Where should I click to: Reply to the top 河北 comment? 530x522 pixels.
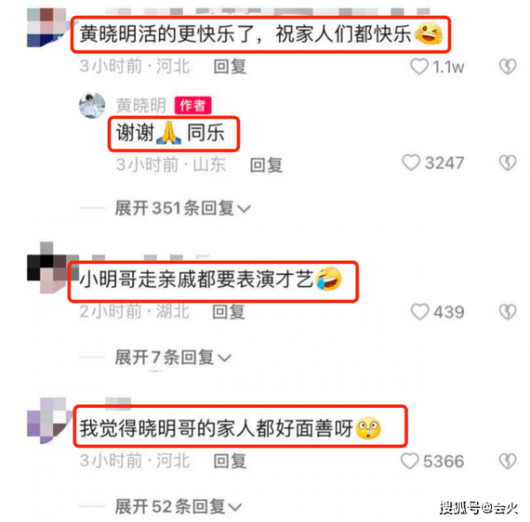coord(230,66)
